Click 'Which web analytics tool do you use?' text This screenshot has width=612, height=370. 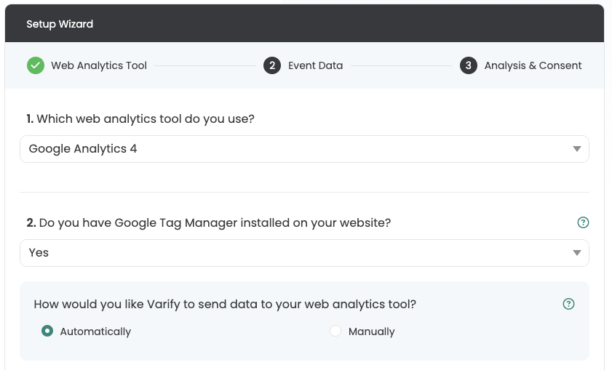coord(146,119)
